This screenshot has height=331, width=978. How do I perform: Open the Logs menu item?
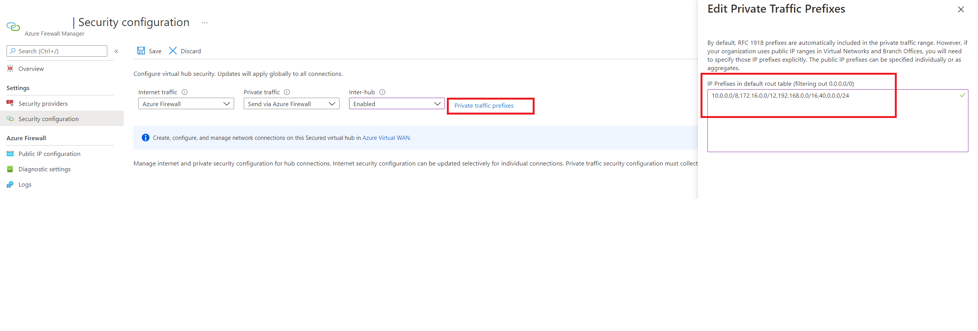25,185
